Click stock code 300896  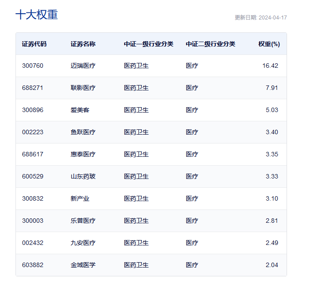33,110
